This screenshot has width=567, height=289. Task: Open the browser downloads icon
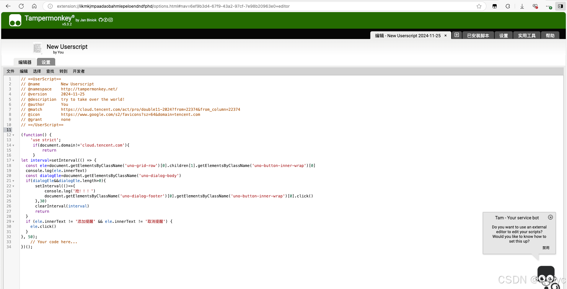coord(522,6)
